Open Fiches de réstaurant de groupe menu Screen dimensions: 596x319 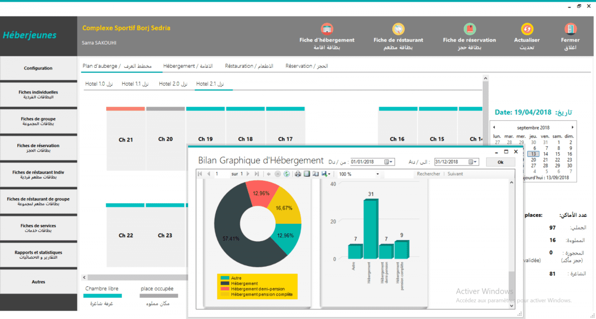tap(38, 201)
